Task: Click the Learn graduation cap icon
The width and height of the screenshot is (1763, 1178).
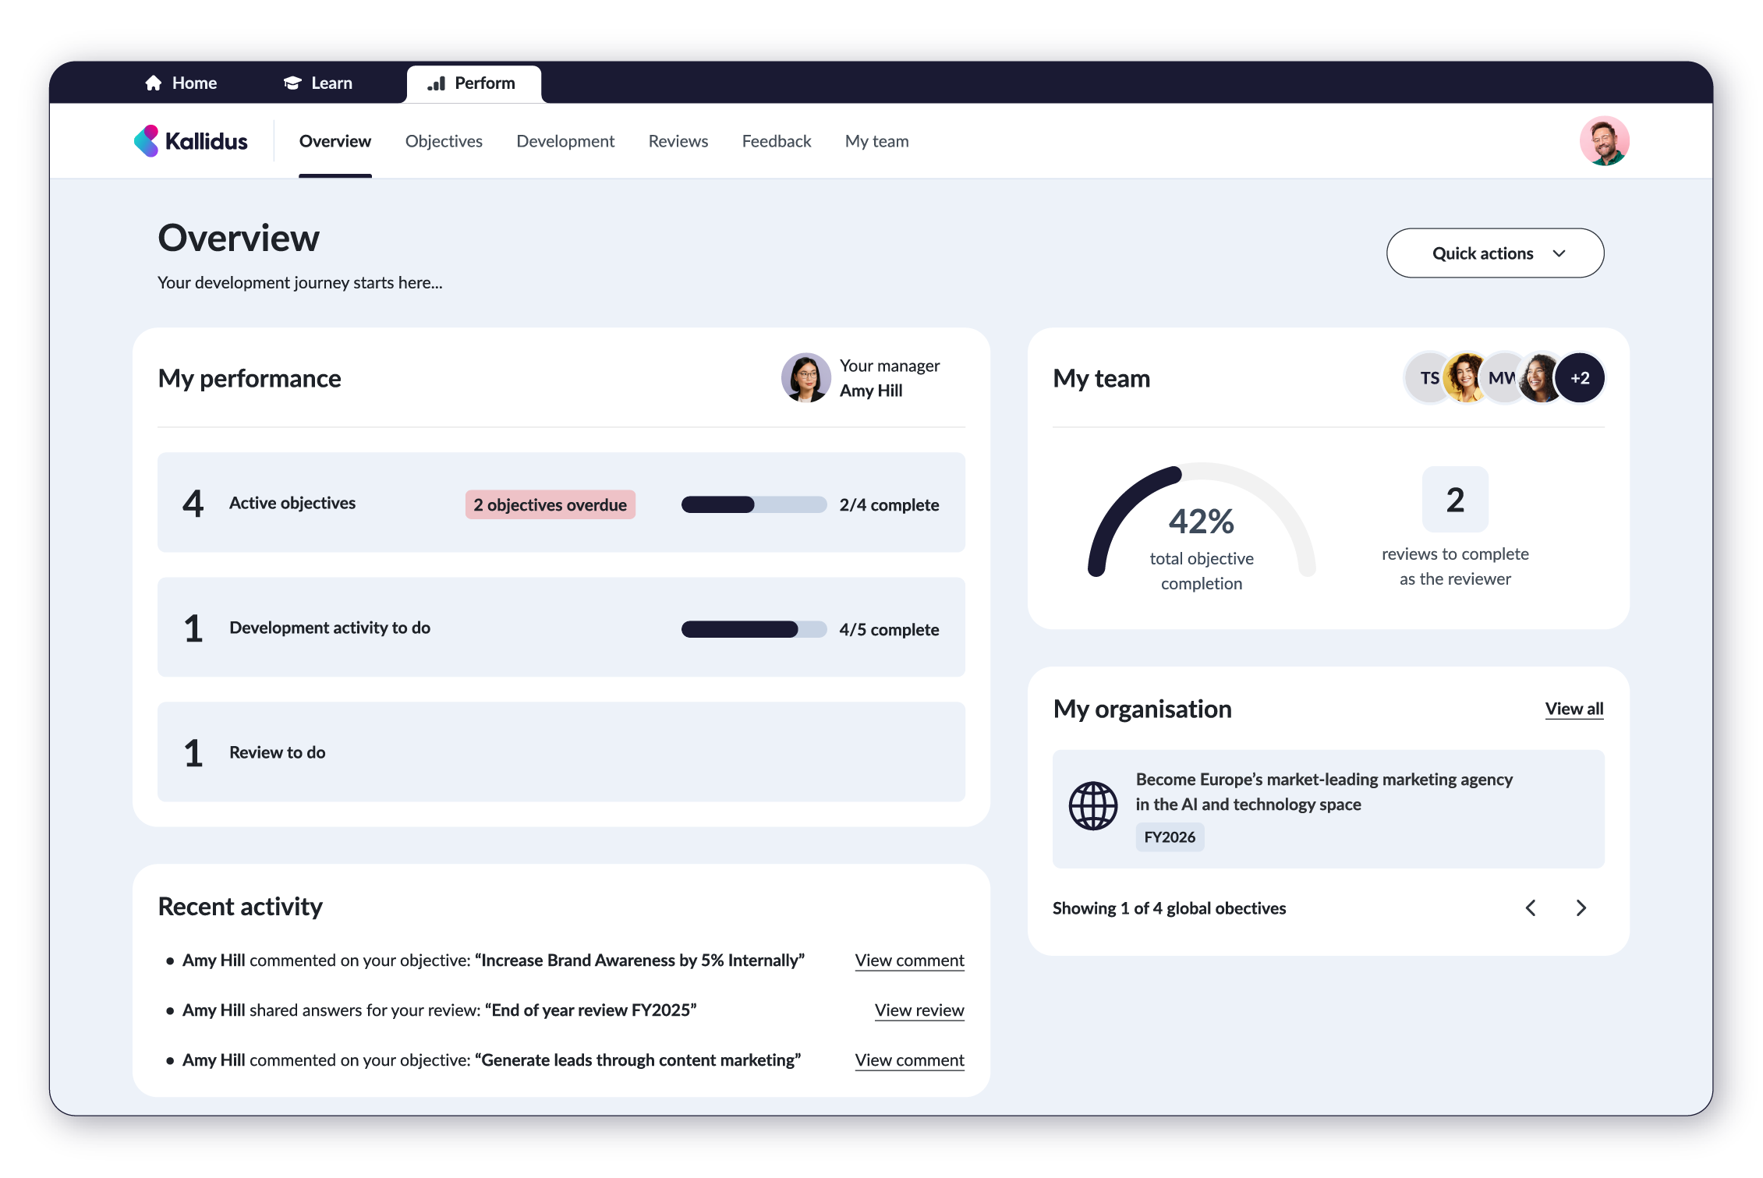Action: click(292, 83)
